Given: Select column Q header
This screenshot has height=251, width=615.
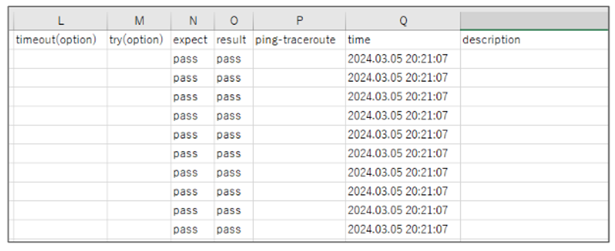Looking at the screenshot, I should coord(403,21).
